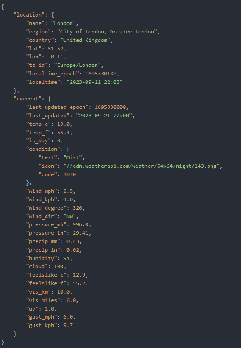Click the "United Kingdom" country value
The image size is (241, 348).
click(85, 40)
